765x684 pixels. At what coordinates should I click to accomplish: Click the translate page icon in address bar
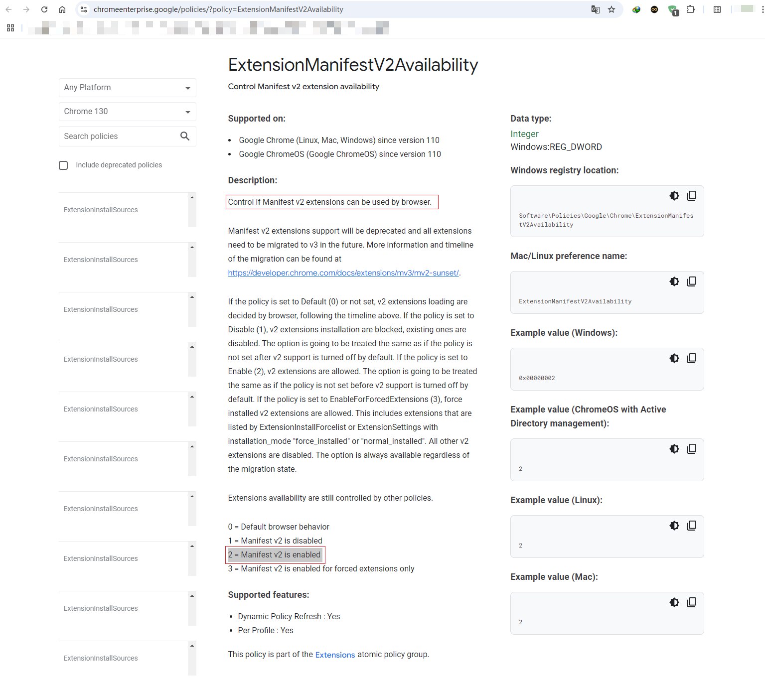click(595, 9)
